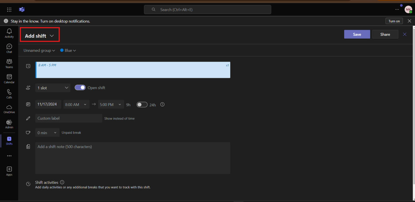Viewport: 415px width, 202px height.
Task: Click the Save button
Action: tap(357, 34)
